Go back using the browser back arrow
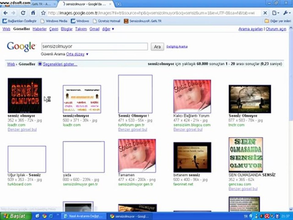The height and width of the screenshot is (220, 293). click(x=5, y=13)
